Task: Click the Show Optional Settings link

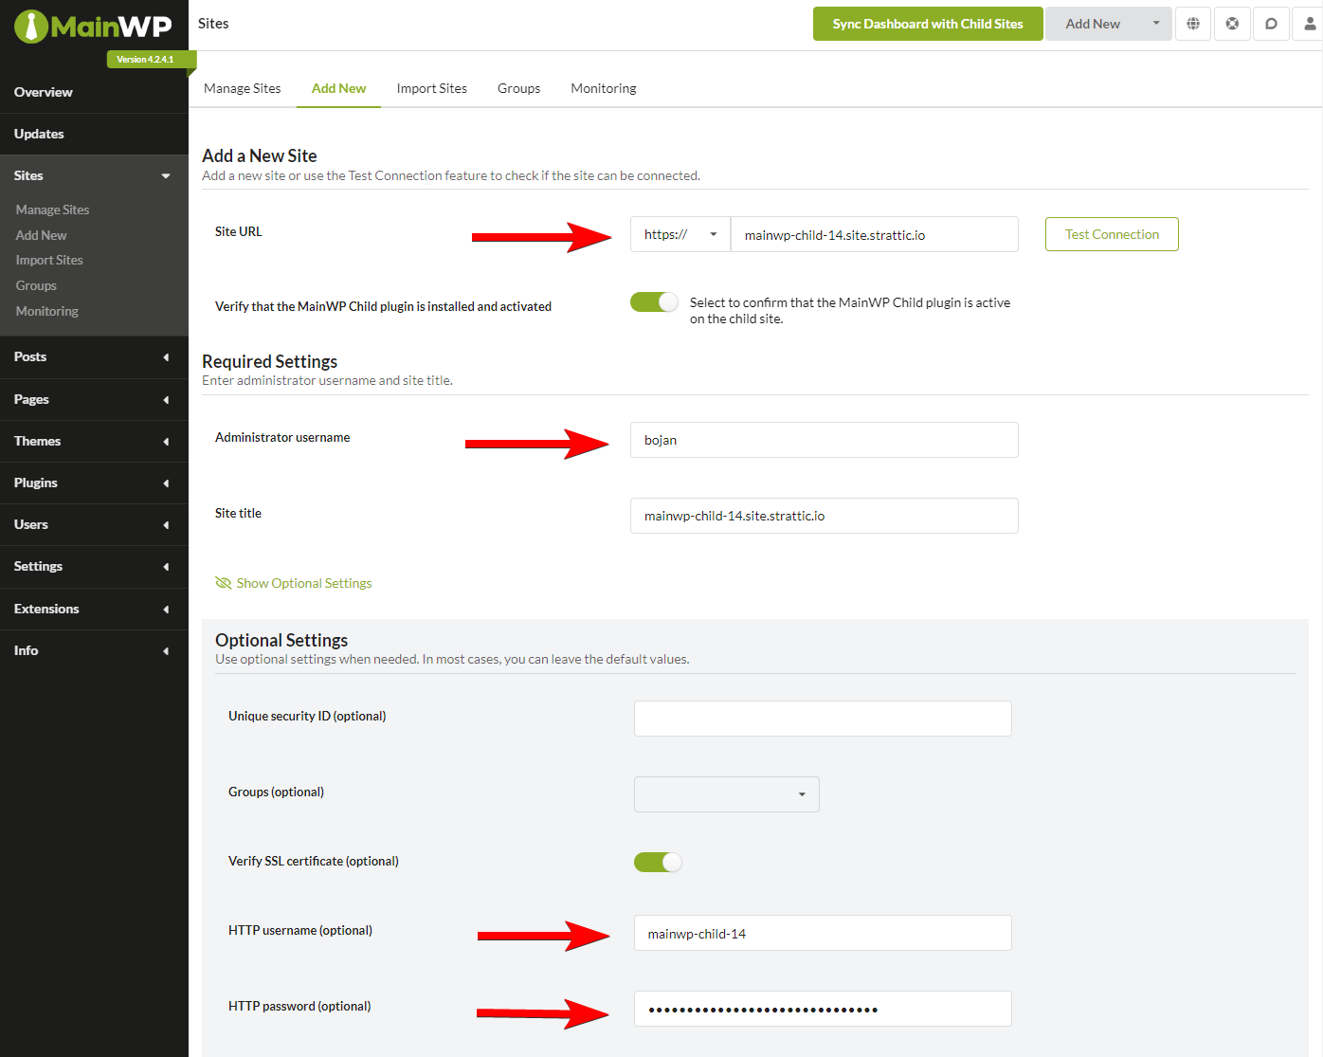Action: [303, 582]
